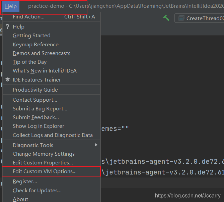Select Collect Logs and Diagnostic Data
224x202 pixels.
click(52, 135)
